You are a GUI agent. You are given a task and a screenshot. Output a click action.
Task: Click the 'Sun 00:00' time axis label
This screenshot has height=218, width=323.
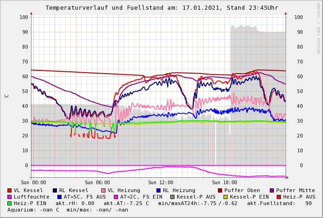pos(34,183)
